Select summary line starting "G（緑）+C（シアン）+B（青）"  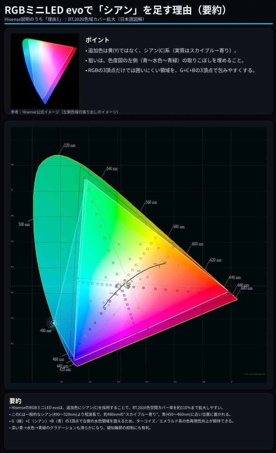[x=121, y=421]
